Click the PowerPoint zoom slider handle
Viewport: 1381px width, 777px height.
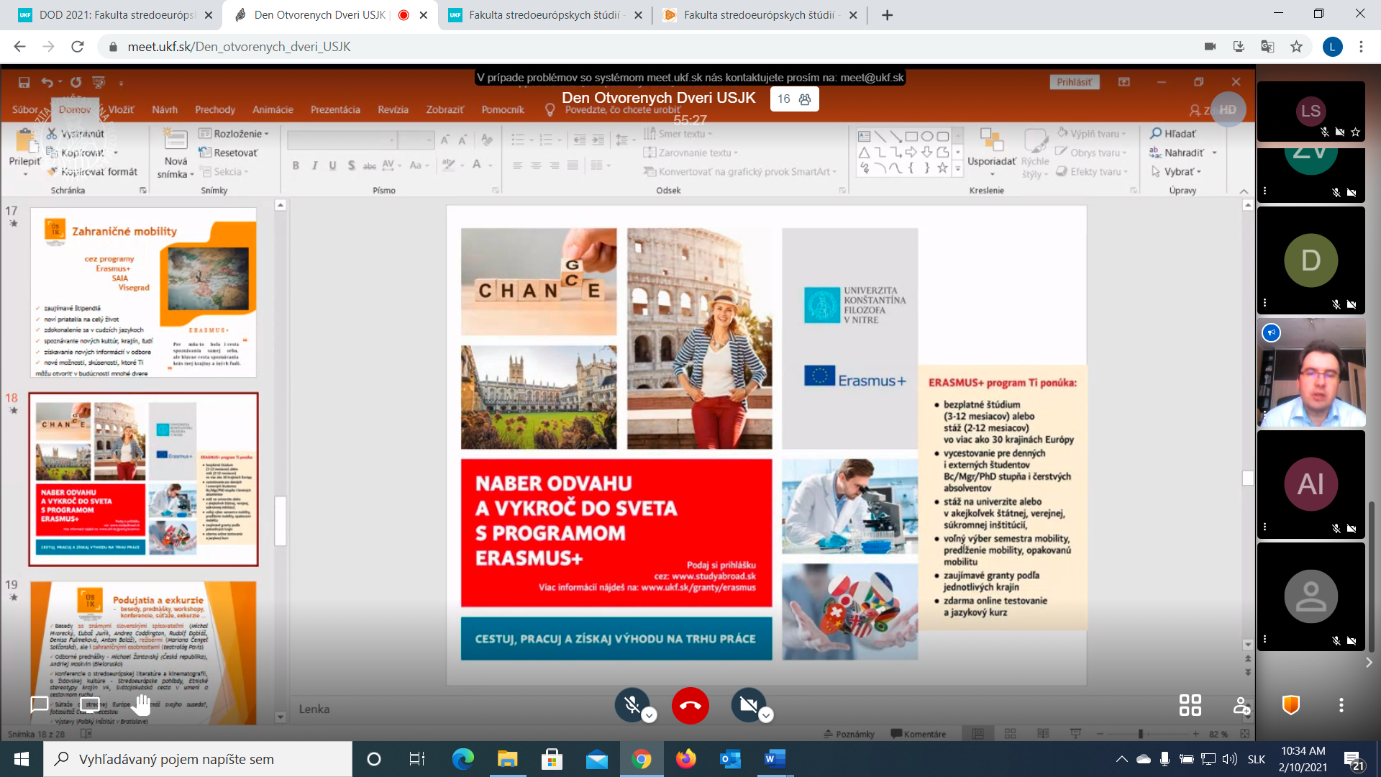pos(1141,734)
